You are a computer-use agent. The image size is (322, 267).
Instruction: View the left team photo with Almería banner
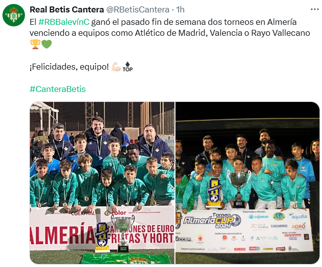[x=102, y=183]
